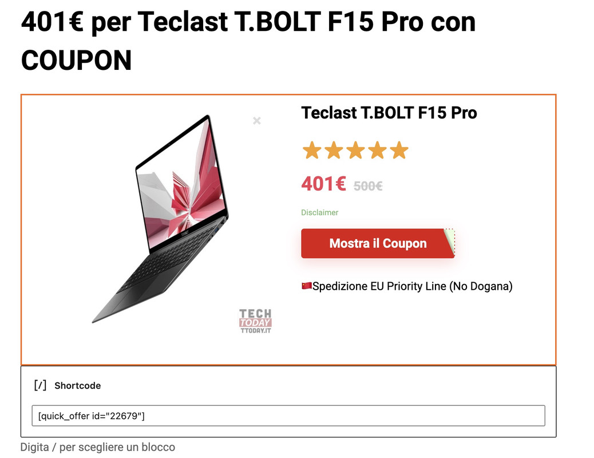Click the peeled corner of the coupon button
594x458 pixels.
point(449,241)
